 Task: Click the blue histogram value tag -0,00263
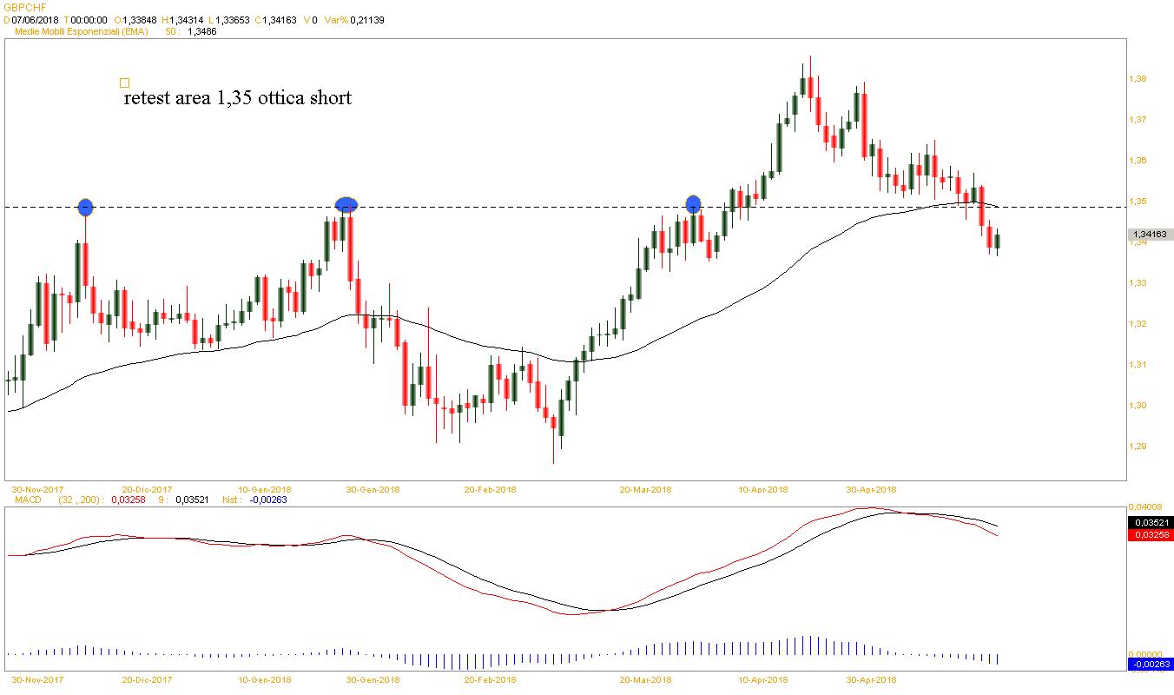[x=1150, y=665]
